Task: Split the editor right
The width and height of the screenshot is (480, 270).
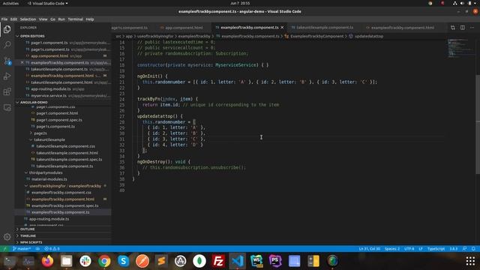Action: tap(463, 28)
